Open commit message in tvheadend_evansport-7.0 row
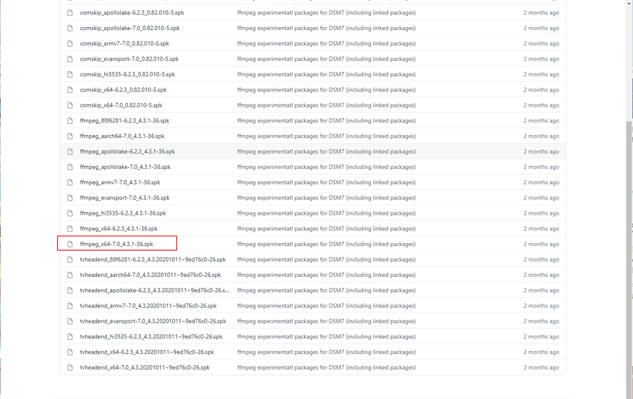 326,321
